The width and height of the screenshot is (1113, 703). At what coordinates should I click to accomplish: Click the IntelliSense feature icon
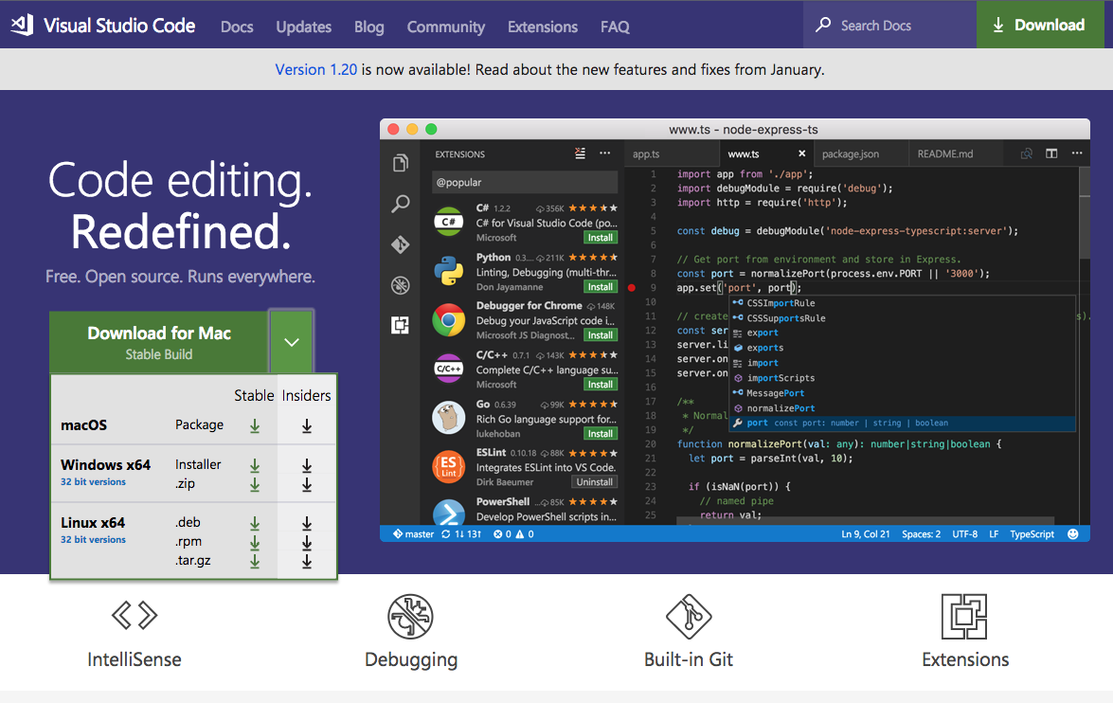point(135,616)
